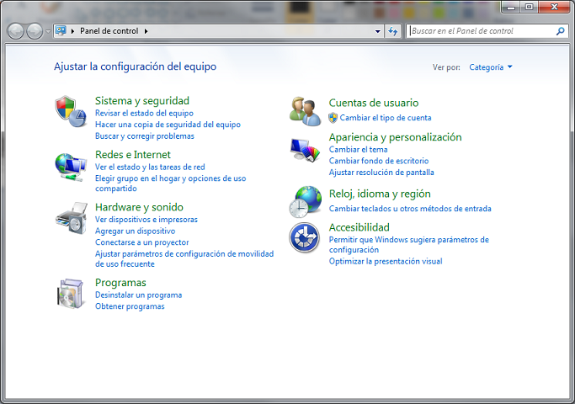The image size is (575, 404).
Task: Open Apariencia y personalización heading
Action: (396, 137)
